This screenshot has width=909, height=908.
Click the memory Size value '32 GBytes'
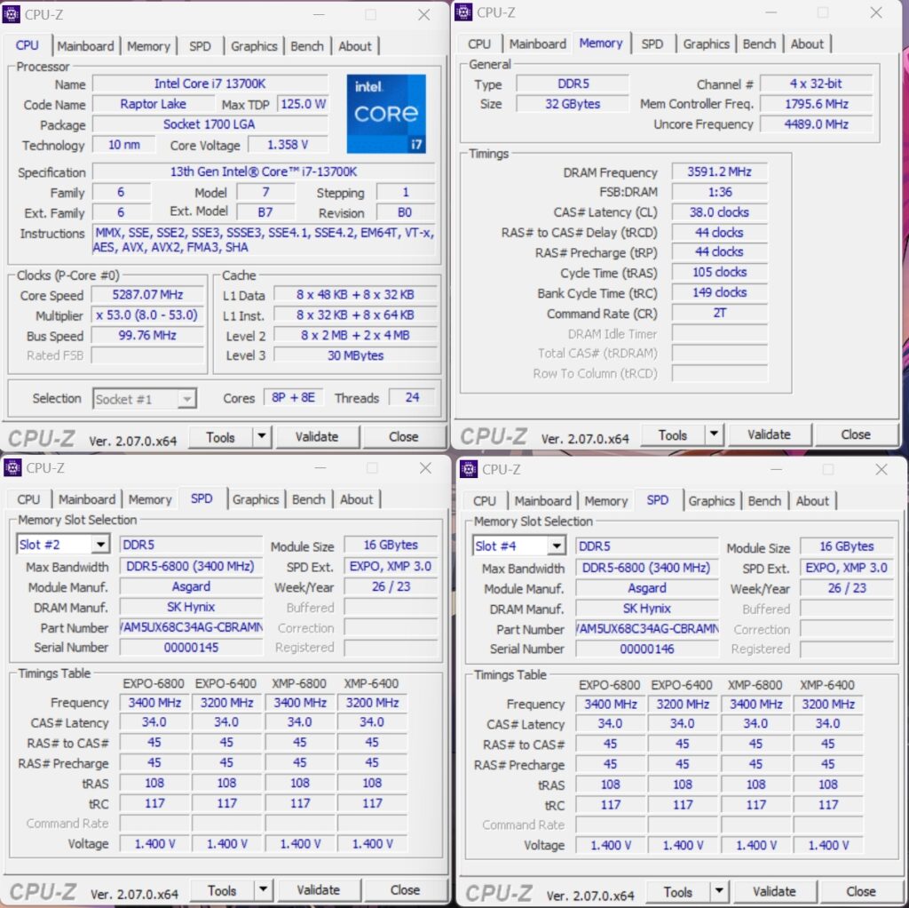573,104
